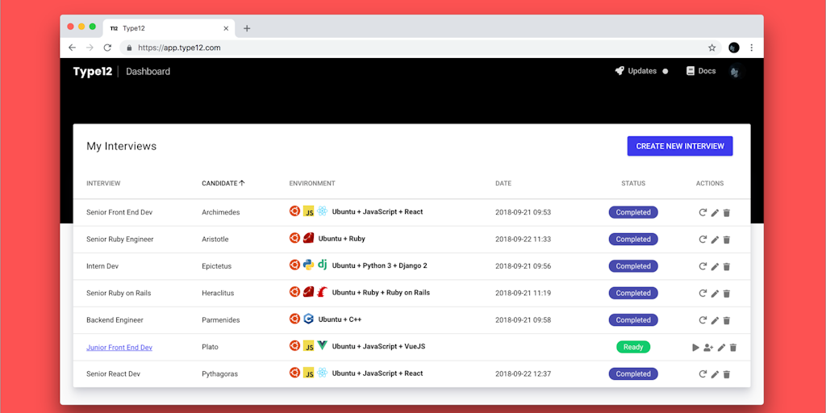This screenshot has height=413, width=826.
Task: Edit the Archimedes interview with pencil icon
Action: click(x=715, y=213)
